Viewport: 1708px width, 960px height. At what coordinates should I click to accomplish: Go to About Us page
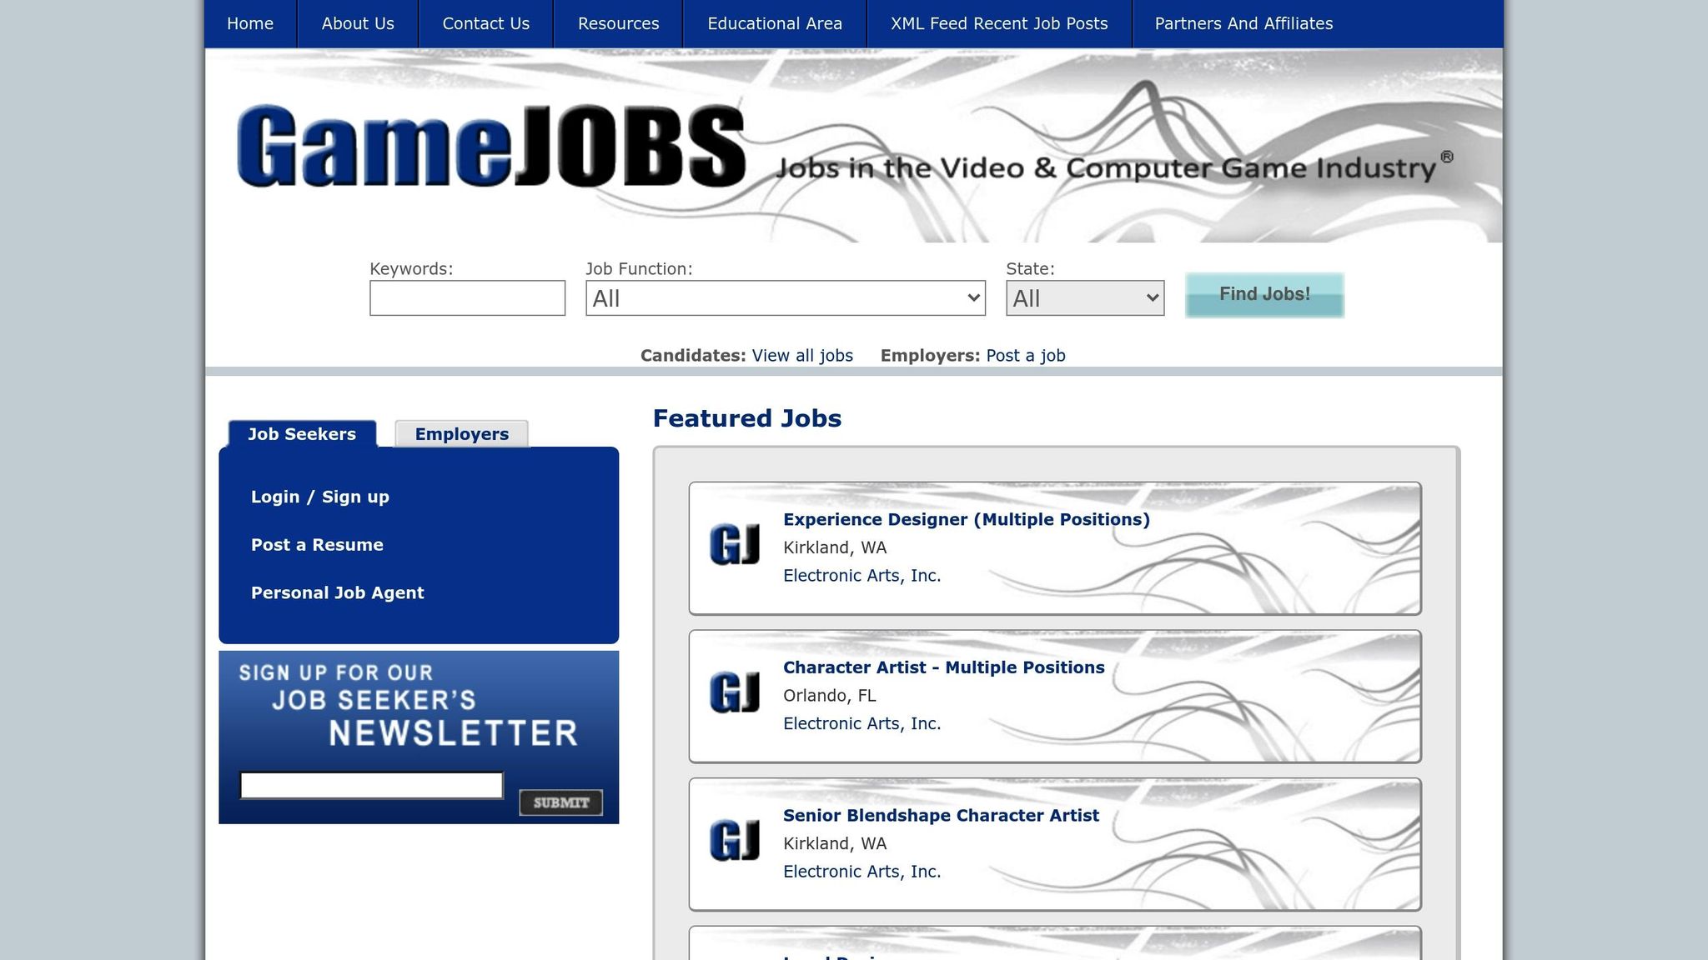click(x=358, y=23)
